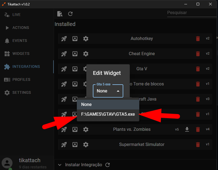Image resolution: width=218 pixels, height=170 pixels.
Task: Click the v5 version label for Plants vs. Zombies
Action: coord(177,129)
